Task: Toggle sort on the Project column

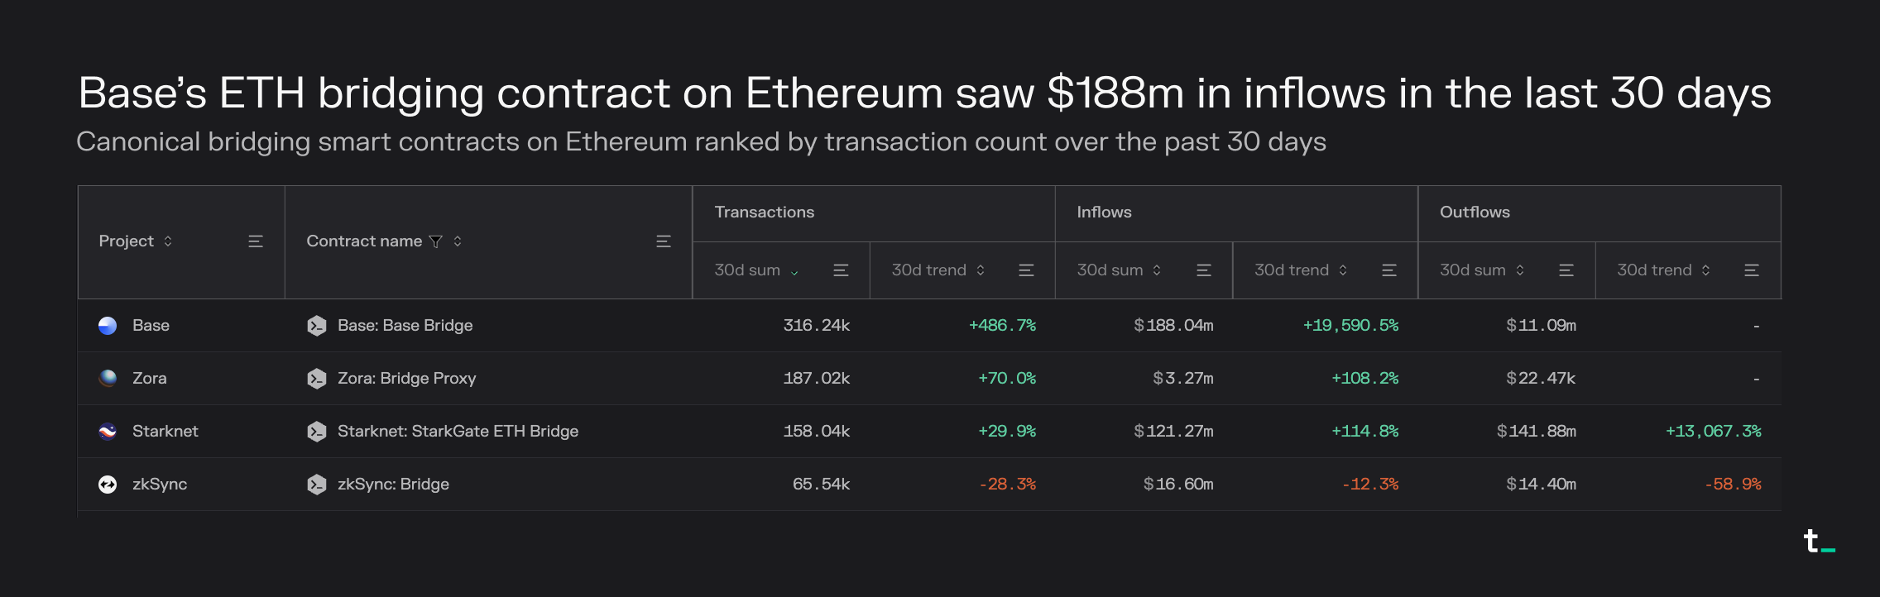Action: tap(168, 241)
